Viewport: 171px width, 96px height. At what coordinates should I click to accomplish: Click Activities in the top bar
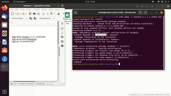click(5, 2)
